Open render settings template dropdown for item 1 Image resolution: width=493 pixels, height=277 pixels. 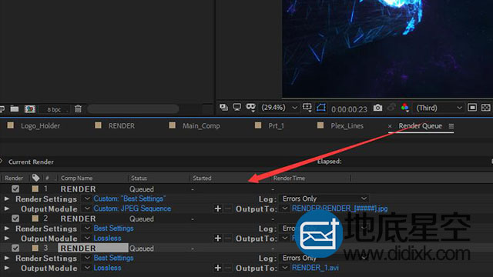tap(87, 199)
